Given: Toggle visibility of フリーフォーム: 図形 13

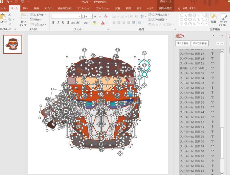Looking at the screenshot, I should pos(212,58).
